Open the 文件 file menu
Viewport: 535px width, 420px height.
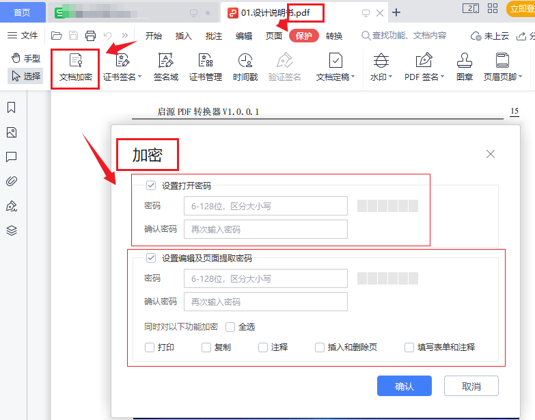pyautogui.click(x=23, y=35)
